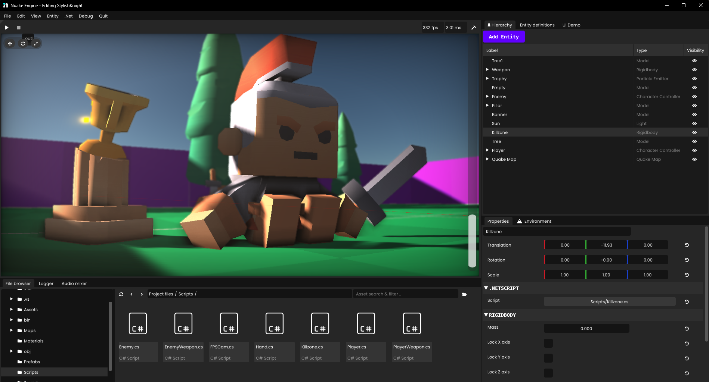Open the Enemy.cs script file

pyautogui.click(x=138, y=323)
